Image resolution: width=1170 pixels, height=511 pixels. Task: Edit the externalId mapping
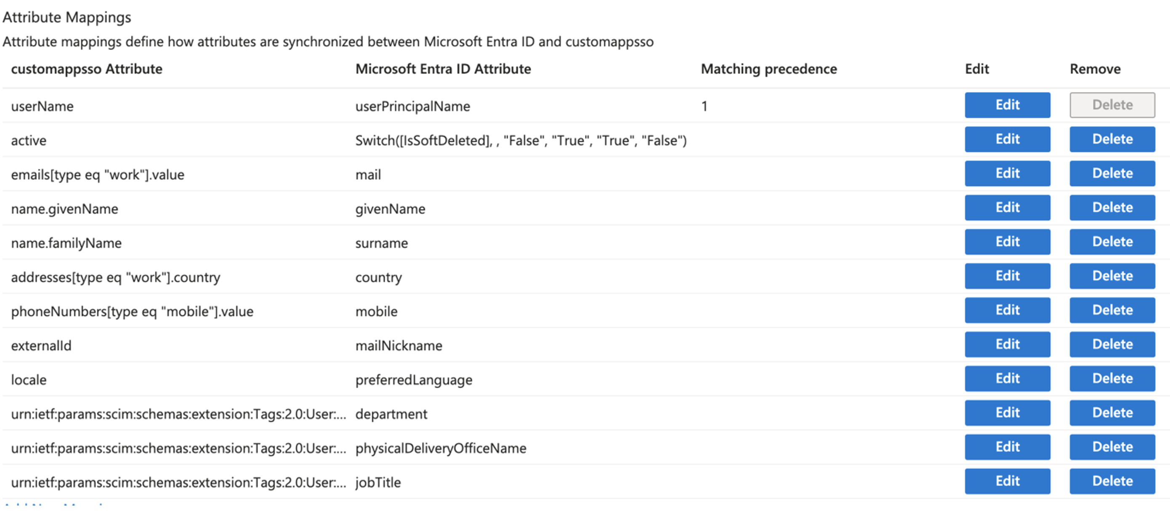coord(1008,344)
